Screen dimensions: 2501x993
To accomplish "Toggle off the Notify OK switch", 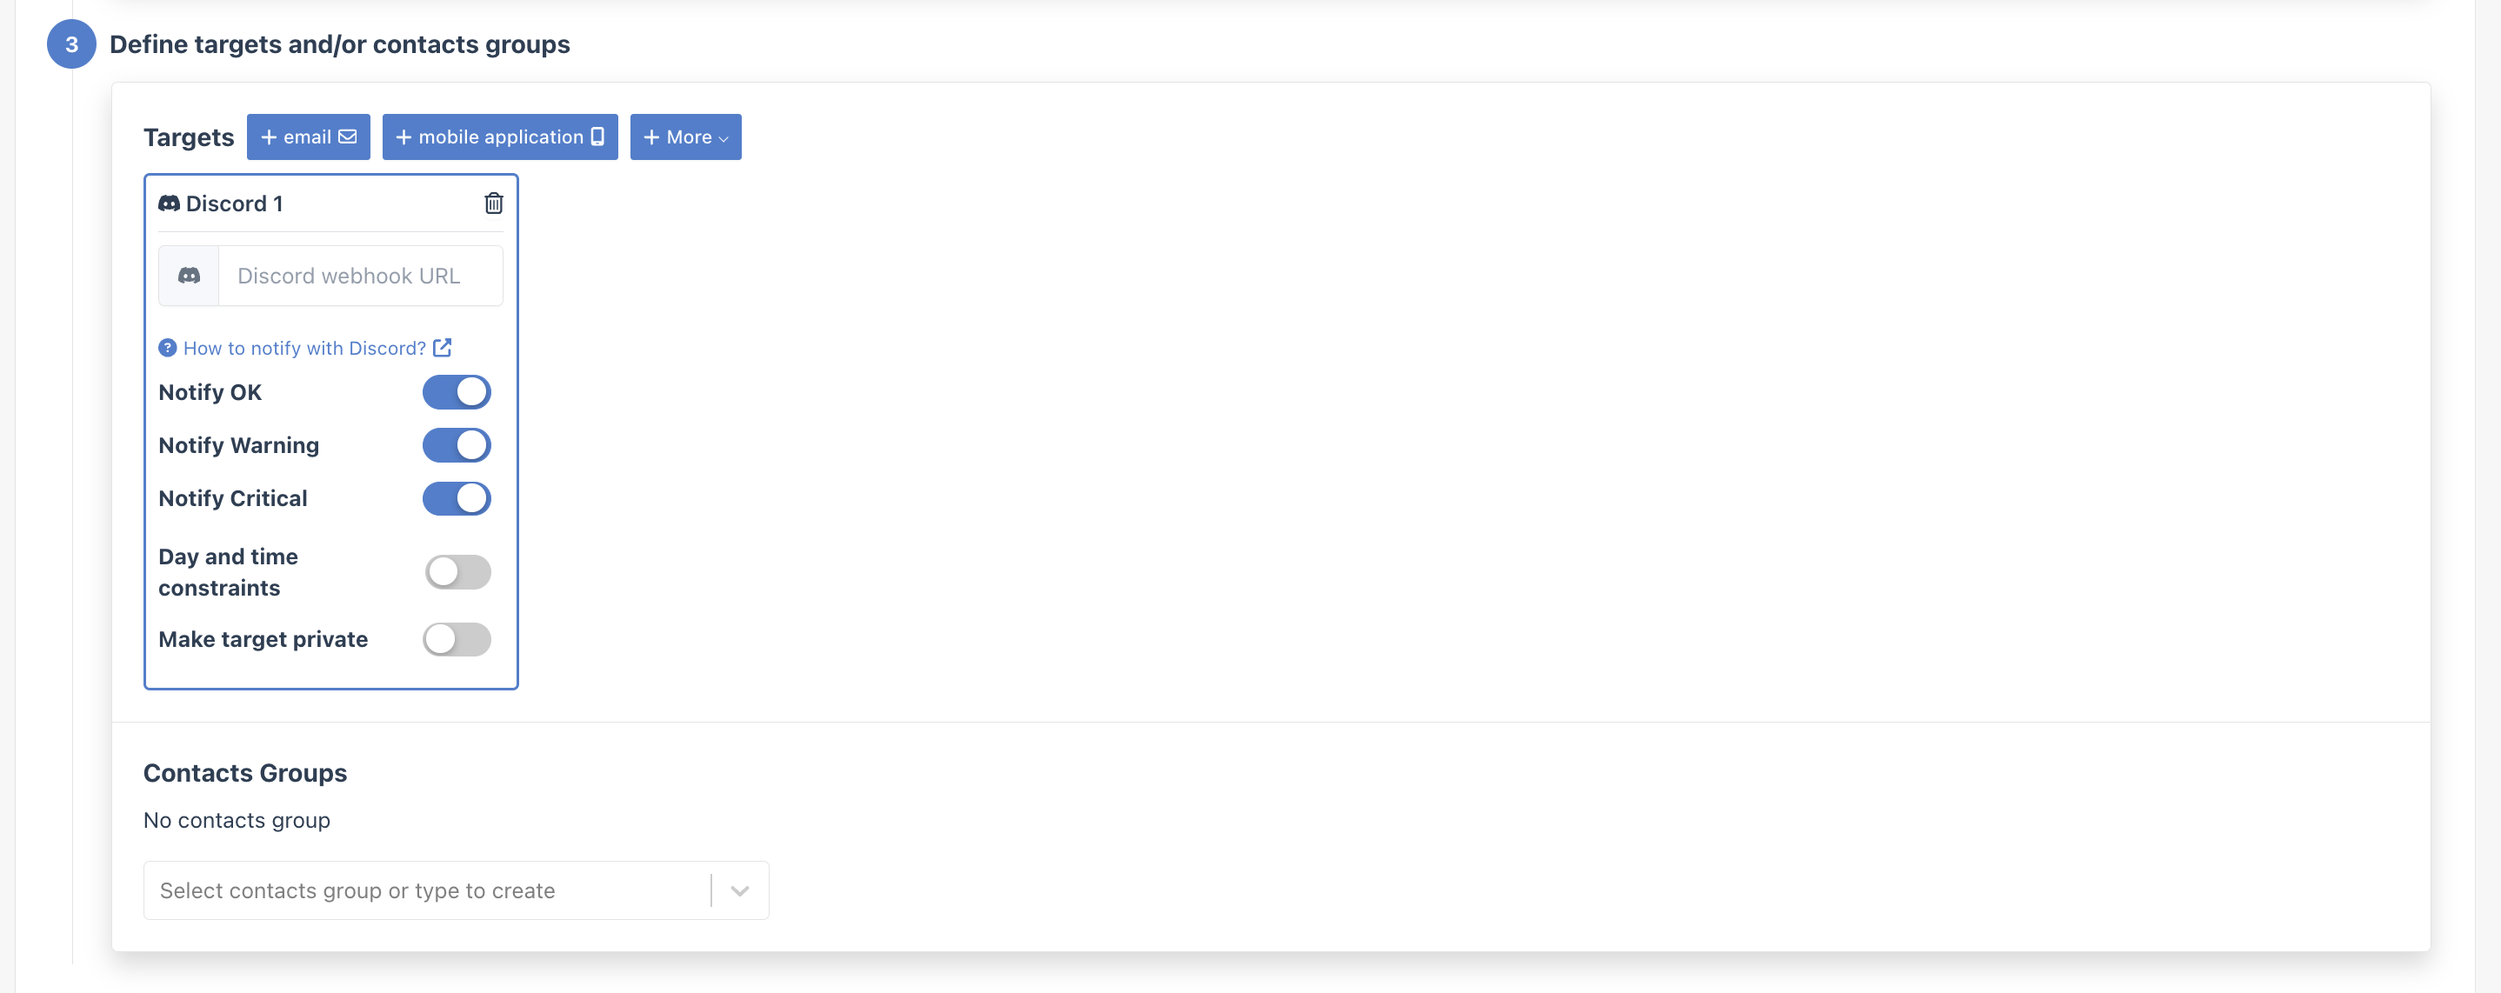I will (x=457, y=390).
